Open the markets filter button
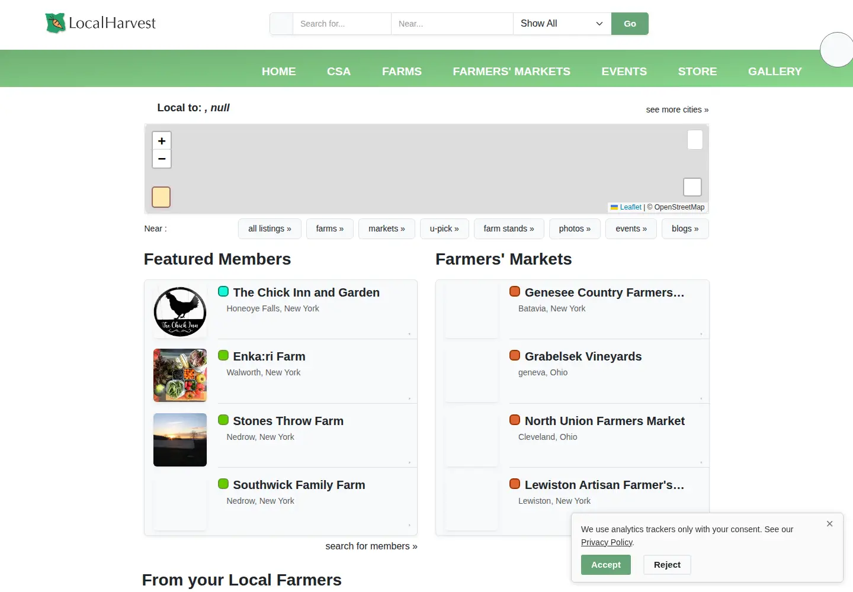This screenshot has width=853, height=592. (x=387, y=229)
